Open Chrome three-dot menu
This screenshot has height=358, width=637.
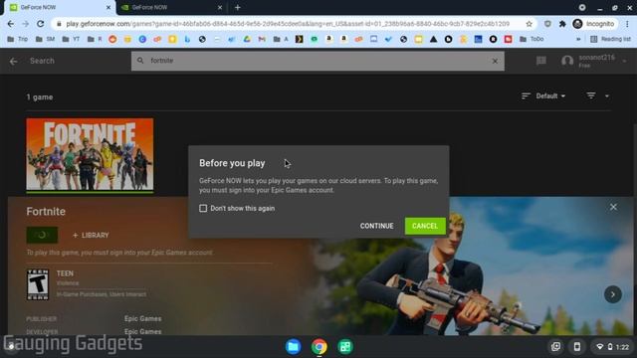click(x=627, y=24)
